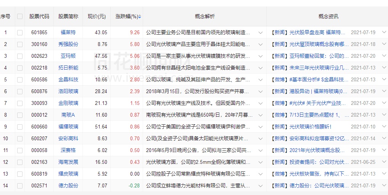This screenshot has height=195, width=388.
Task: Click the 股票简称 column header
Action: (x=68, y=16)
